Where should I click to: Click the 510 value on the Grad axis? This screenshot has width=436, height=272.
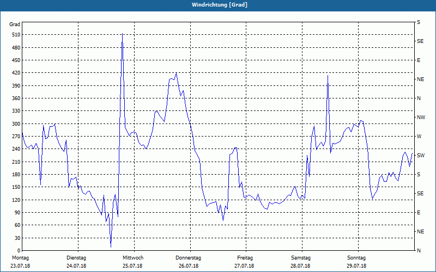(x=17, y=35)
